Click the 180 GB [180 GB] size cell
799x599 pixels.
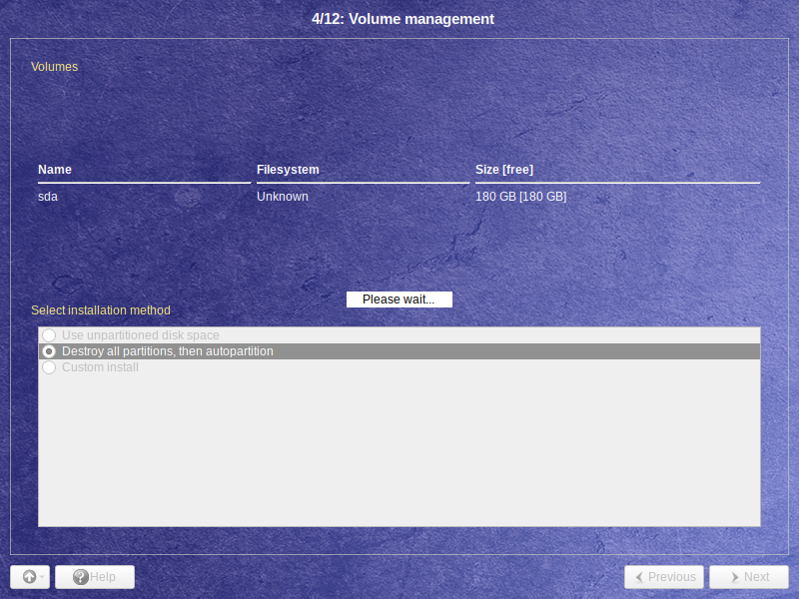(520, 197)
